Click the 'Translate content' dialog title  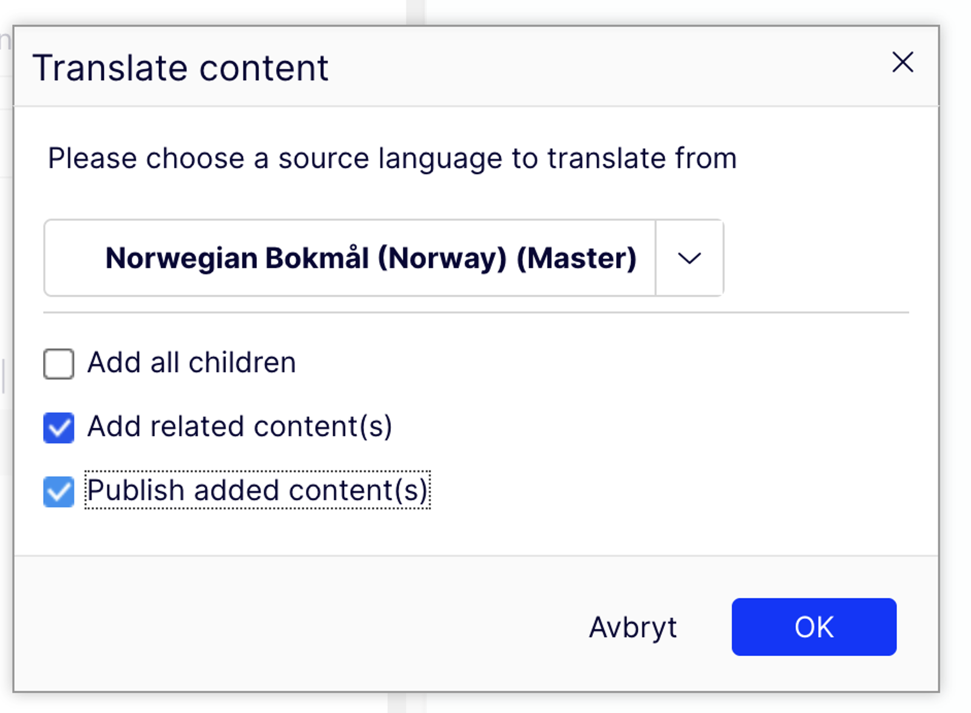tap(180, 67)
